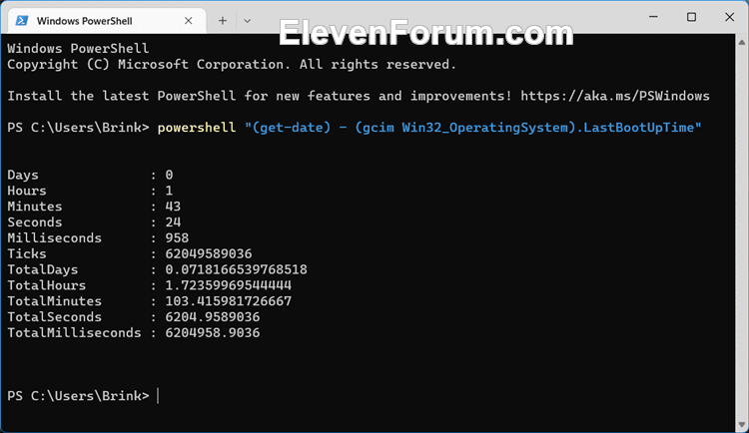Click the bottom PS C:\Users\Brink> prompt
Screen dimensions: 749x433
[78, 396]
